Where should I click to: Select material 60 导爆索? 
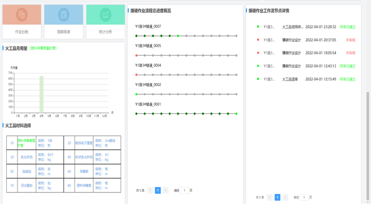[84, 171]
